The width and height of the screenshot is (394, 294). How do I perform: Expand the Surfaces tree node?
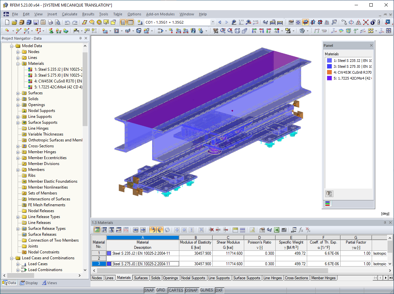click(18, 93)
